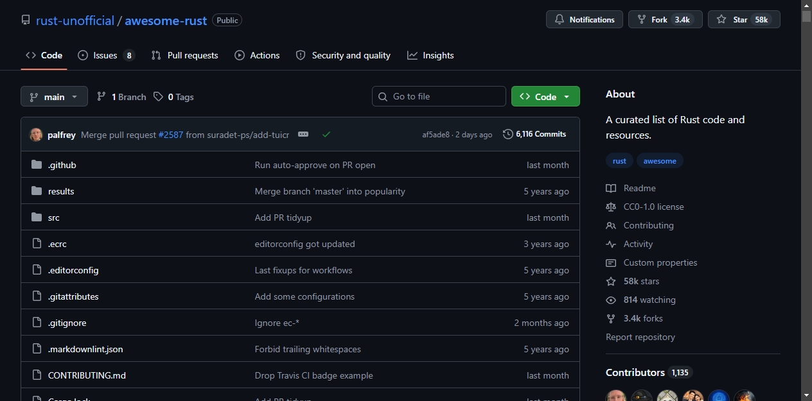The width and height of the screenshot is (812, 401).
Task: Open 'Drop Travis CI badge example' commit
Action: pos(313,375)
